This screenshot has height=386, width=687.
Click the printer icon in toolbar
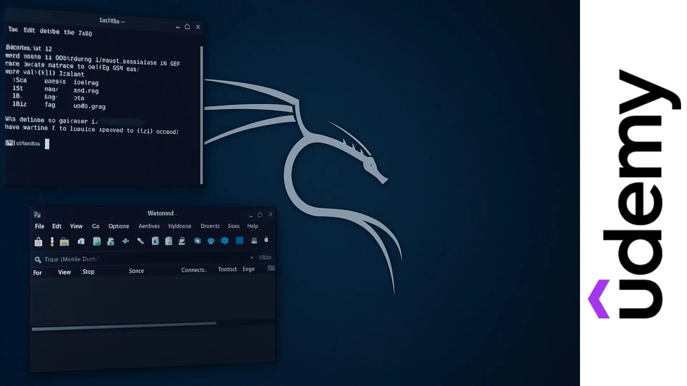coord(254,241)
